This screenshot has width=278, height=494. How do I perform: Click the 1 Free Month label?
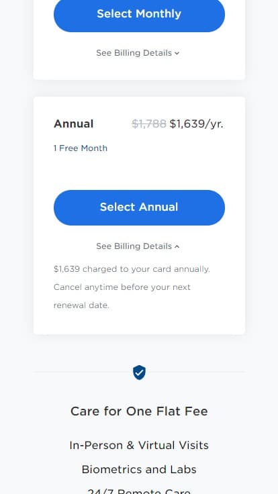coord(81,148)
